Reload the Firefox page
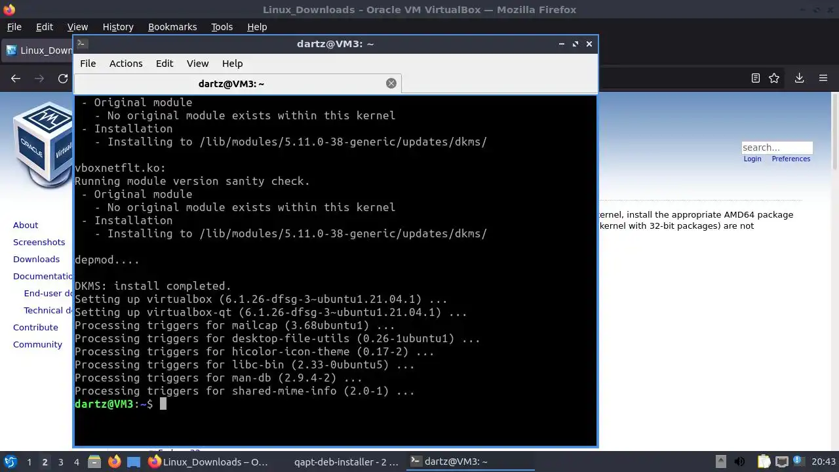The image size is (839, 472). [x=63, y=78]
